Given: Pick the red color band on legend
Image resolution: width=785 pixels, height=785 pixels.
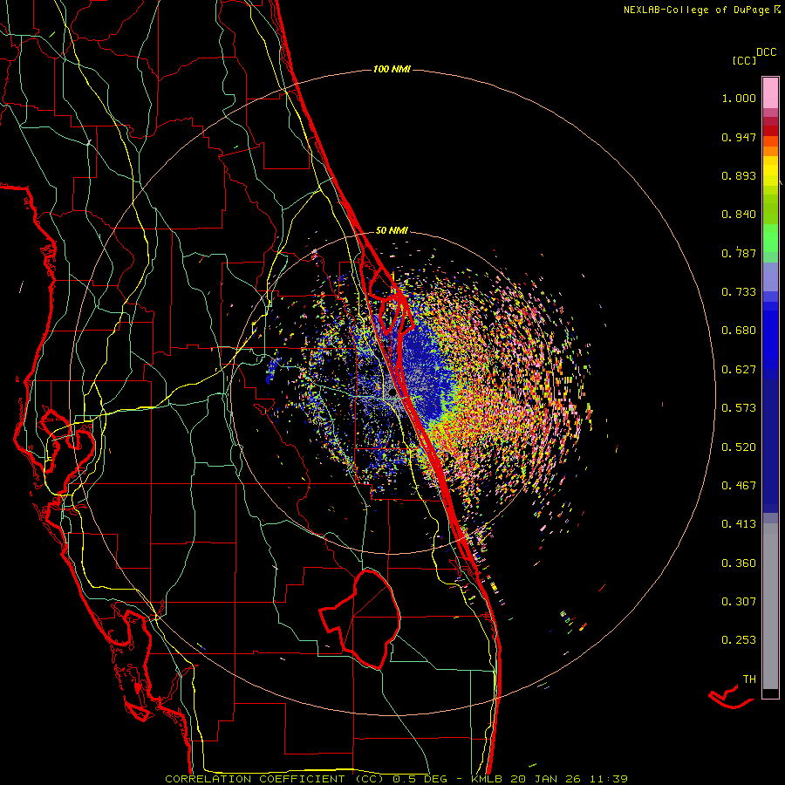Looking at the screenshot, I should [x=770, y=131].
